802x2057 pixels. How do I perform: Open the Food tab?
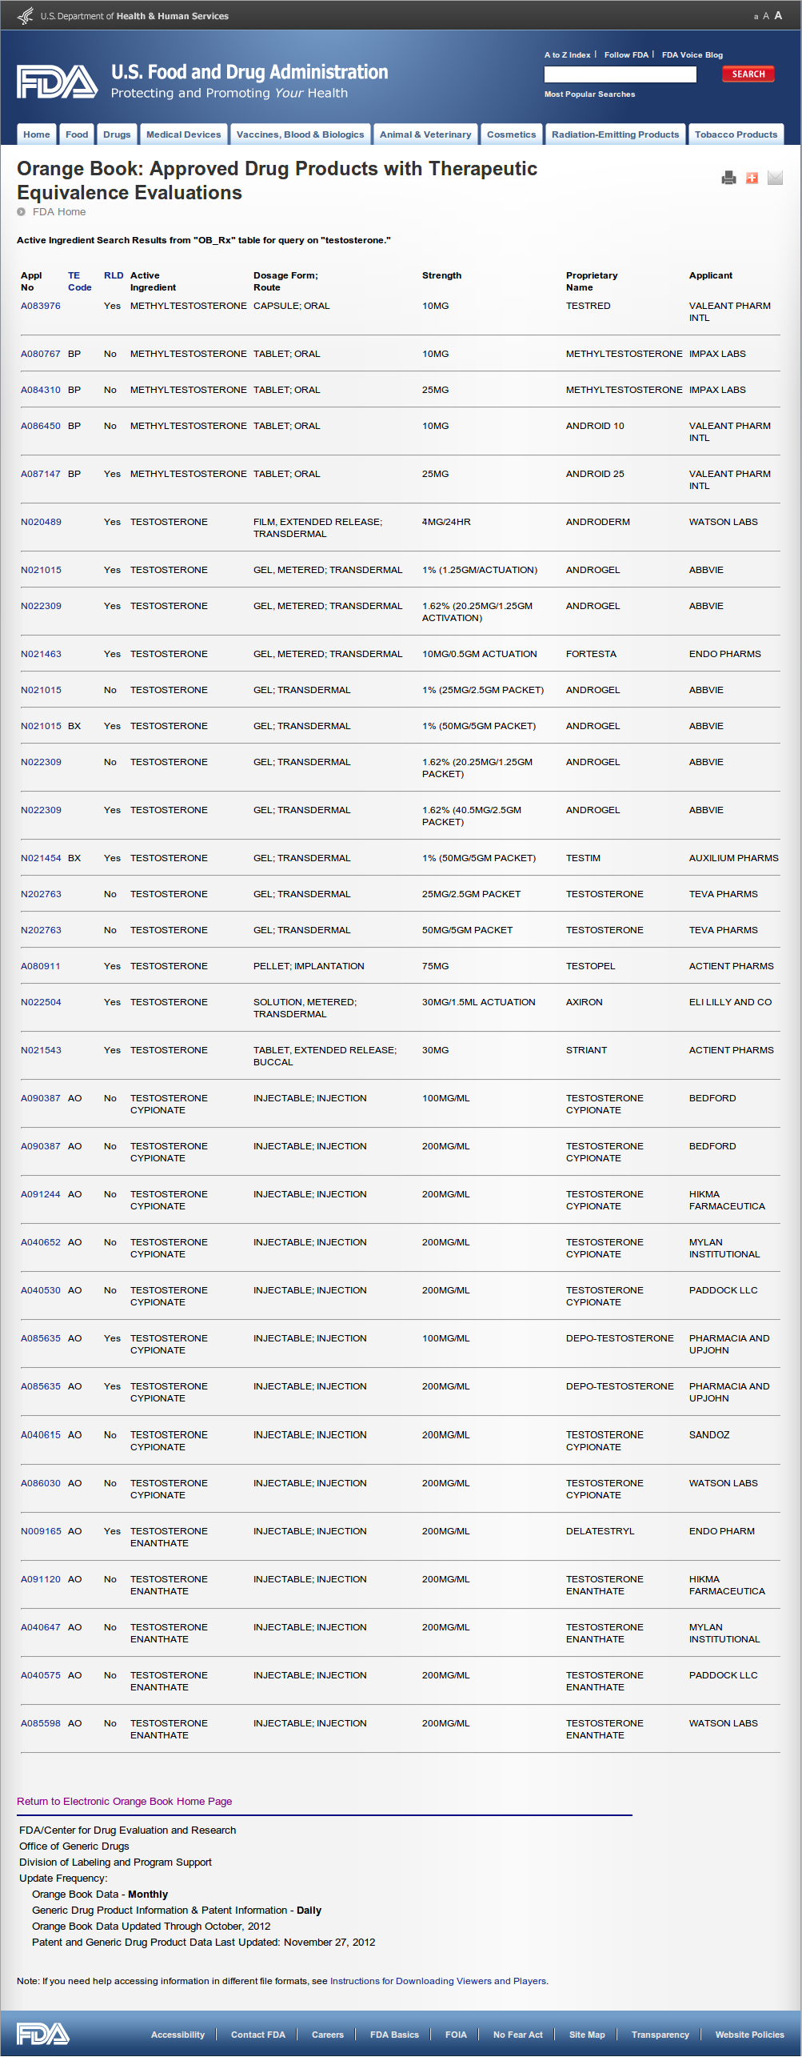coord(77,134)
